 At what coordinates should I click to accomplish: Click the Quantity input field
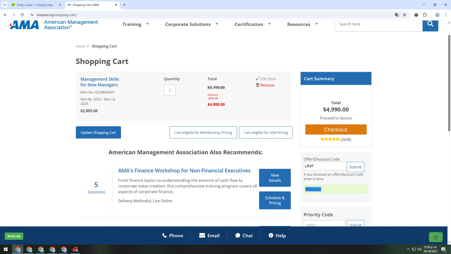pyautogui.click(x=170, y=90)
